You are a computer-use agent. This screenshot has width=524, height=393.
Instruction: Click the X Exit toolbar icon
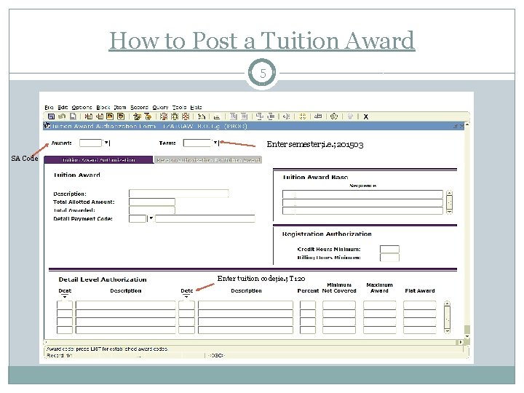[365, 116]
